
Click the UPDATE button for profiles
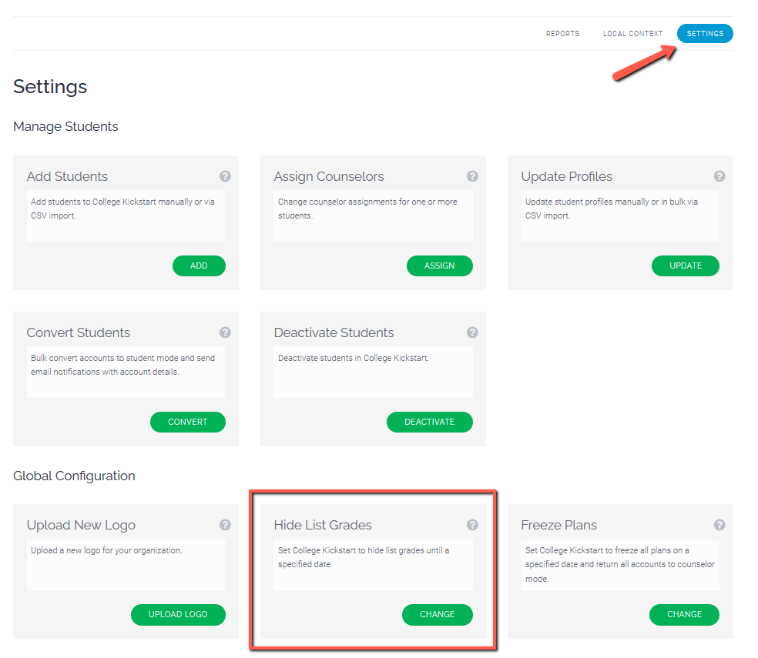[685, 266]
